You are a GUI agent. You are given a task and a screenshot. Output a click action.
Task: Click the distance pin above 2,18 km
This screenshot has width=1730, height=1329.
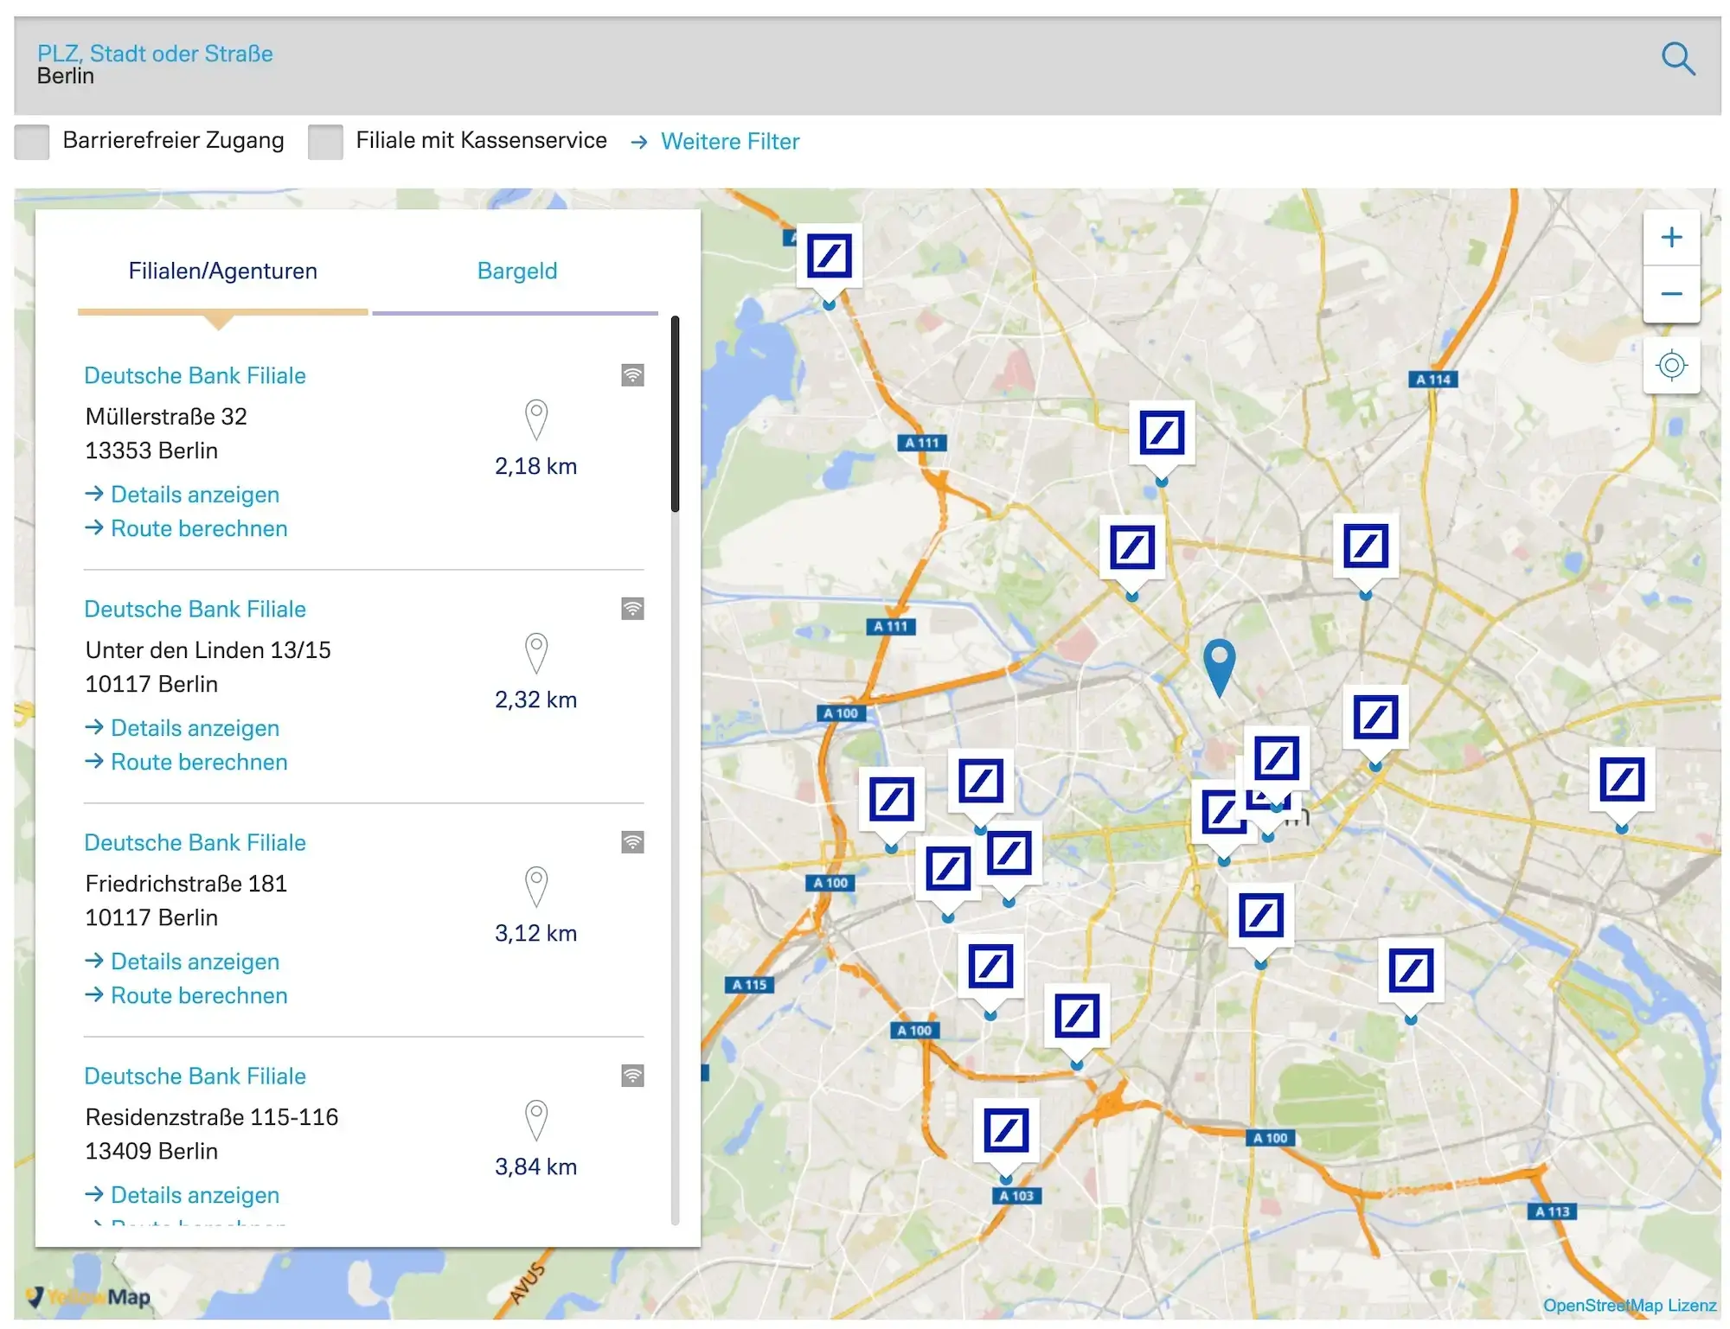536,419
